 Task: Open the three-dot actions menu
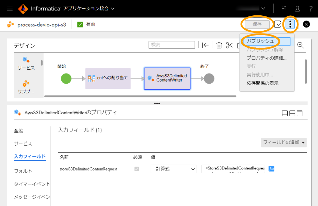click(291, 24)
